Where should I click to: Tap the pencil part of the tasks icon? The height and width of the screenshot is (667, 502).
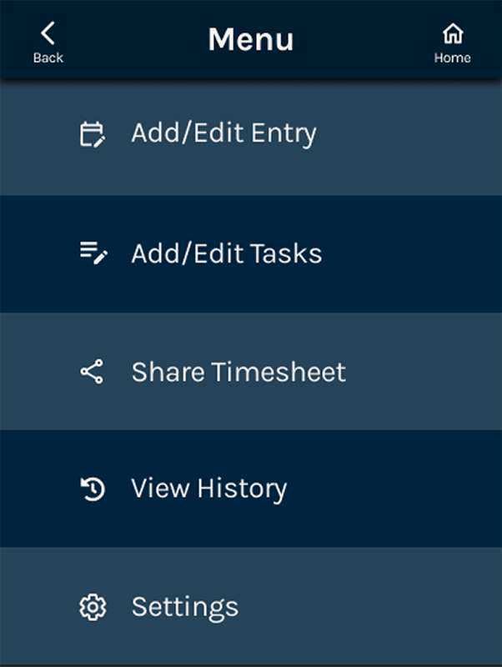point(102,258)
